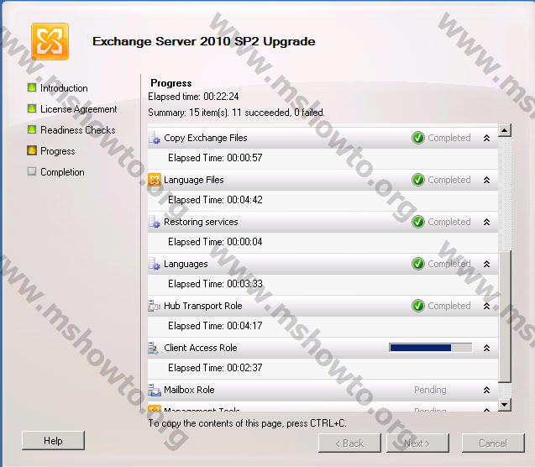Screen dimensions: 535x467
Task: Click the Hub Transport Role title
Action: click(x=203, y=306)
